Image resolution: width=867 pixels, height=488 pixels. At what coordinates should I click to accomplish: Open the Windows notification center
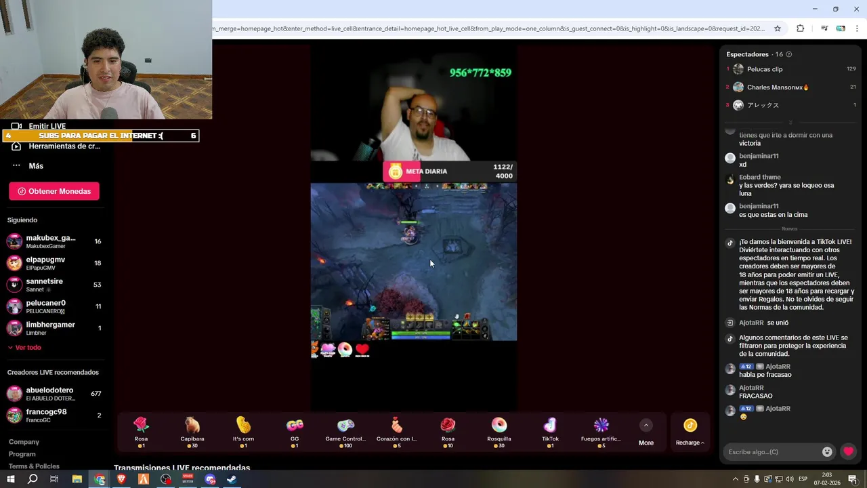853,479
